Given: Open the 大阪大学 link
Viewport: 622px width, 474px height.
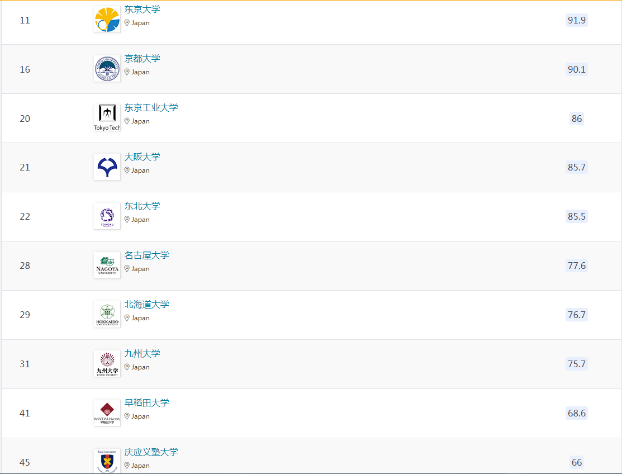Looking at the screenshot, I should coord(143,157).
